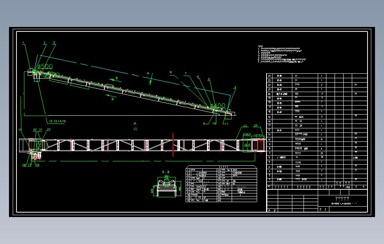Click green leader callout number 7
This screenshot has height=244, width=384.
coord(186,73)
